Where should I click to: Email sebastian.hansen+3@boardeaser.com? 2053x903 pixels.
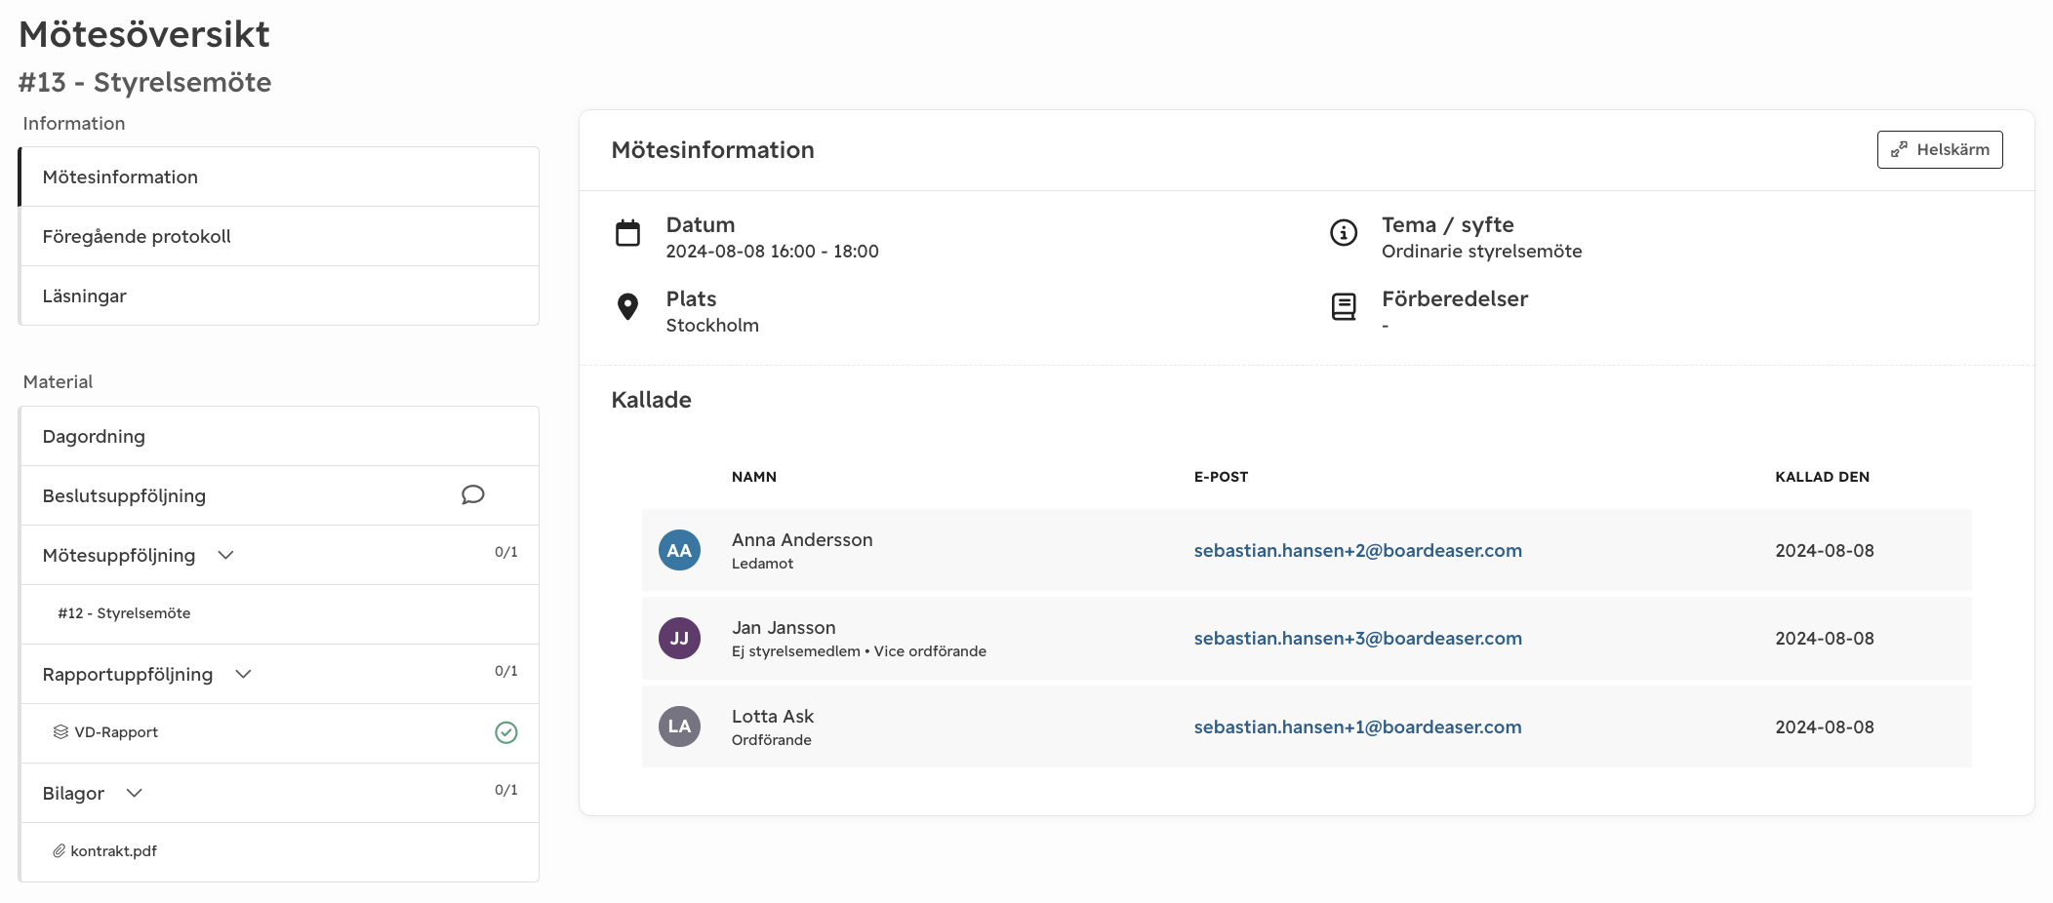(1357, 638)
